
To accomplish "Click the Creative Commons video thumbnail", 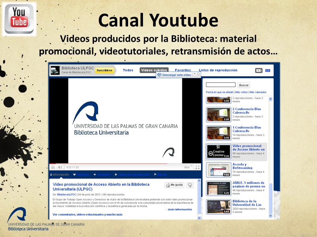I will (x=219, y=151).
